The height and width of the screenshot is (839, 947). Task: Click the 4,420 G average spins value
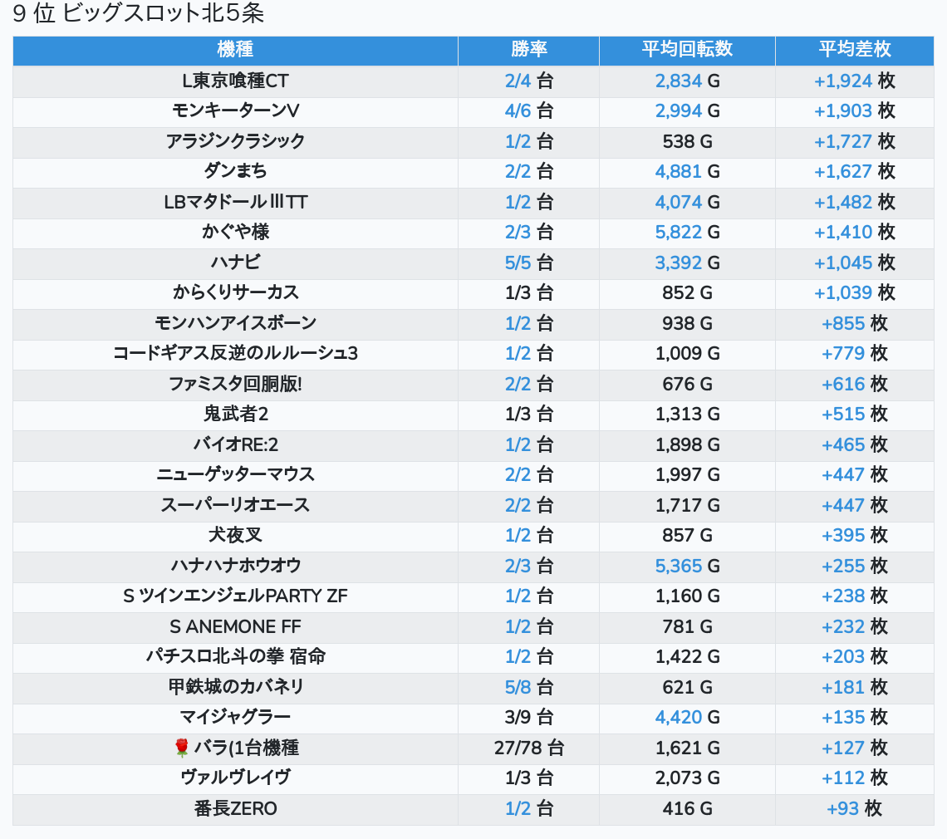[687, 718]
